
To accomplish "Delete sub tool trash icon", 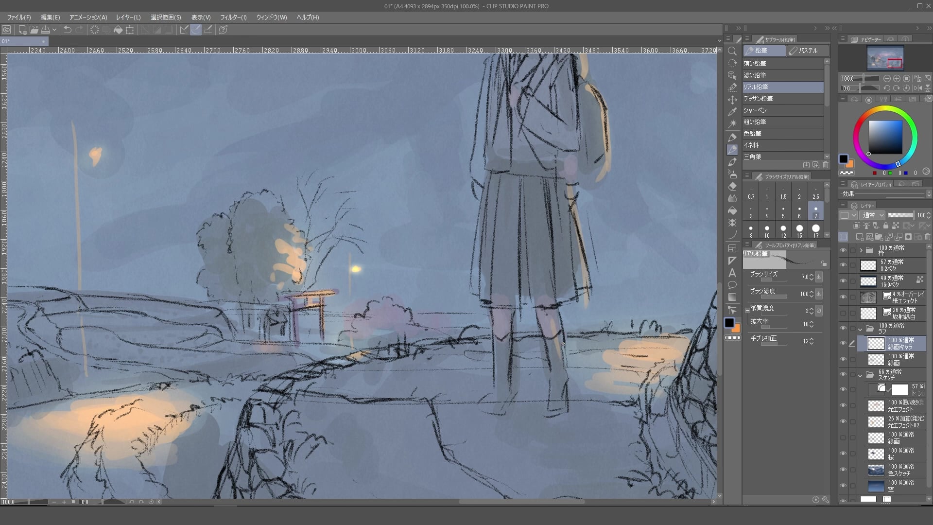I will pyautogui.click(x=826, y=165).
